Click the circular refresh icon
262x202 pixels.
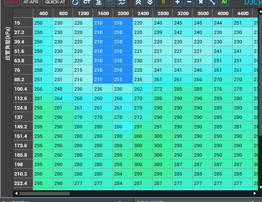75,3
